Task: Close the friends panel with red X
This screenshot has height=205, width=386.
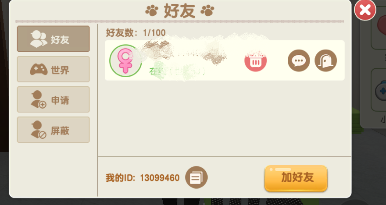Action: point(365,10)
